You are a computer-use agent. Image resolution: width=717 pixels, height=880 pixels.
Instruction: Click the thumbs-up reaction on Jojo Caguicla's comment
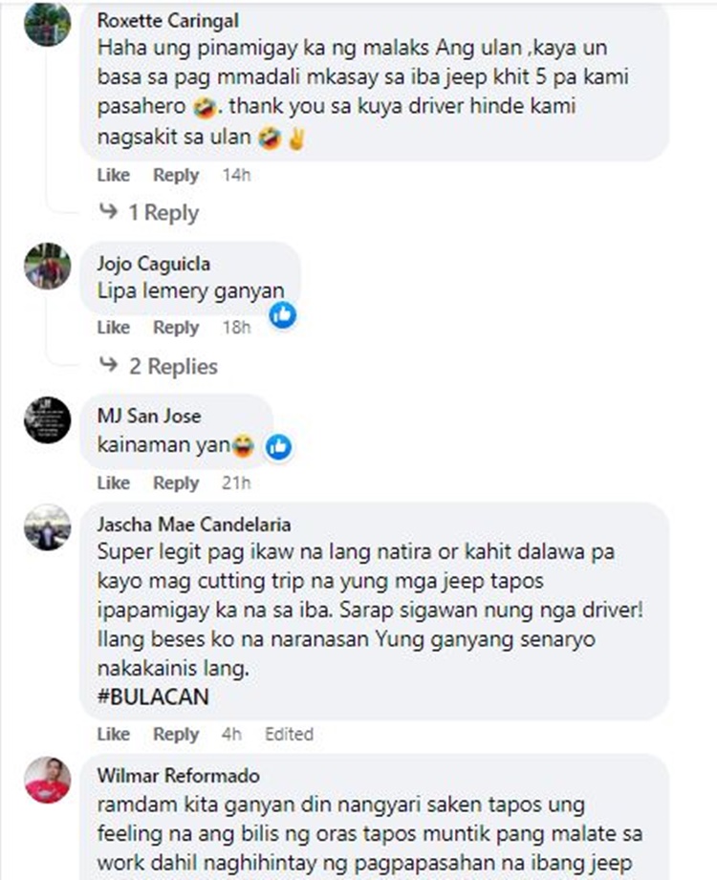point(283,315)
